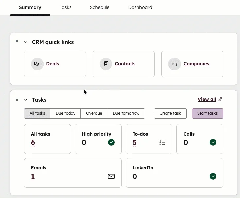The width and height of the screenshot is (240, 198).
Task: Click the drag handle beside Tasks section
Action: pos(17,100)
